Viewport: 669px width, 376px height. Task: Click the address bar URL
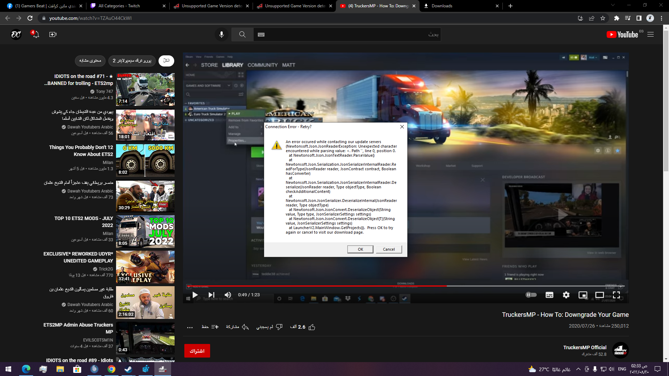pyautogui.click(x=90, y=18)
